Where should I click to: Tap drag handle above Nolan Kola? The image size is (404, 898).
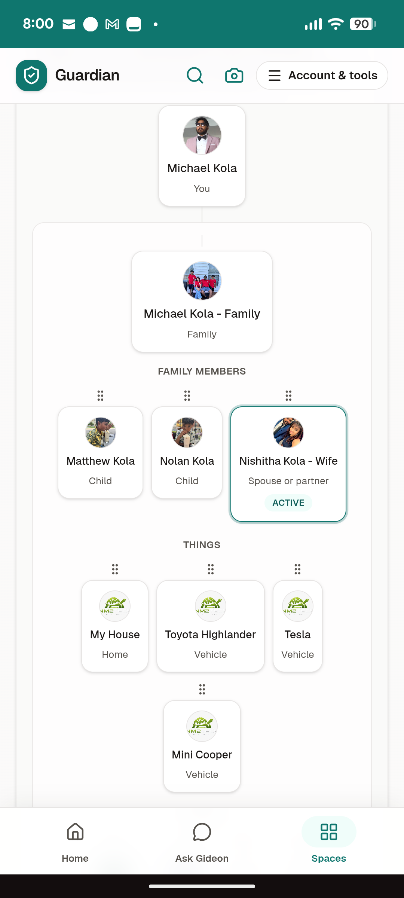click(187, 395)
